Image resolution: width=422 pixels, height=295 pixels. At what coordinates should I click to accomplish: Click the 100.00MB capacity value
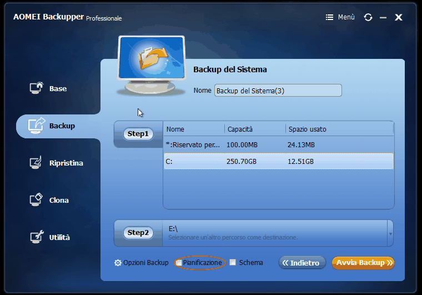click(x=242, y=145)
